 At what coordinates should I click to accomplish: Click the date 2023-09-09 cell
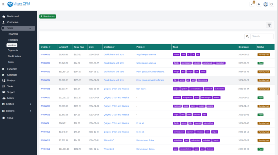(x=94, y=115)
